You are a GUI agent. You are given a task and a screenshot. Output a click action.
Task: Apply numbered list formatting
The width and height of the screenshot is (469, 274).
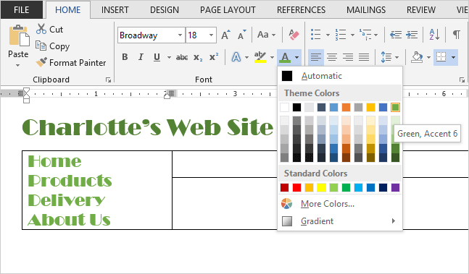(x=341, y=35)
